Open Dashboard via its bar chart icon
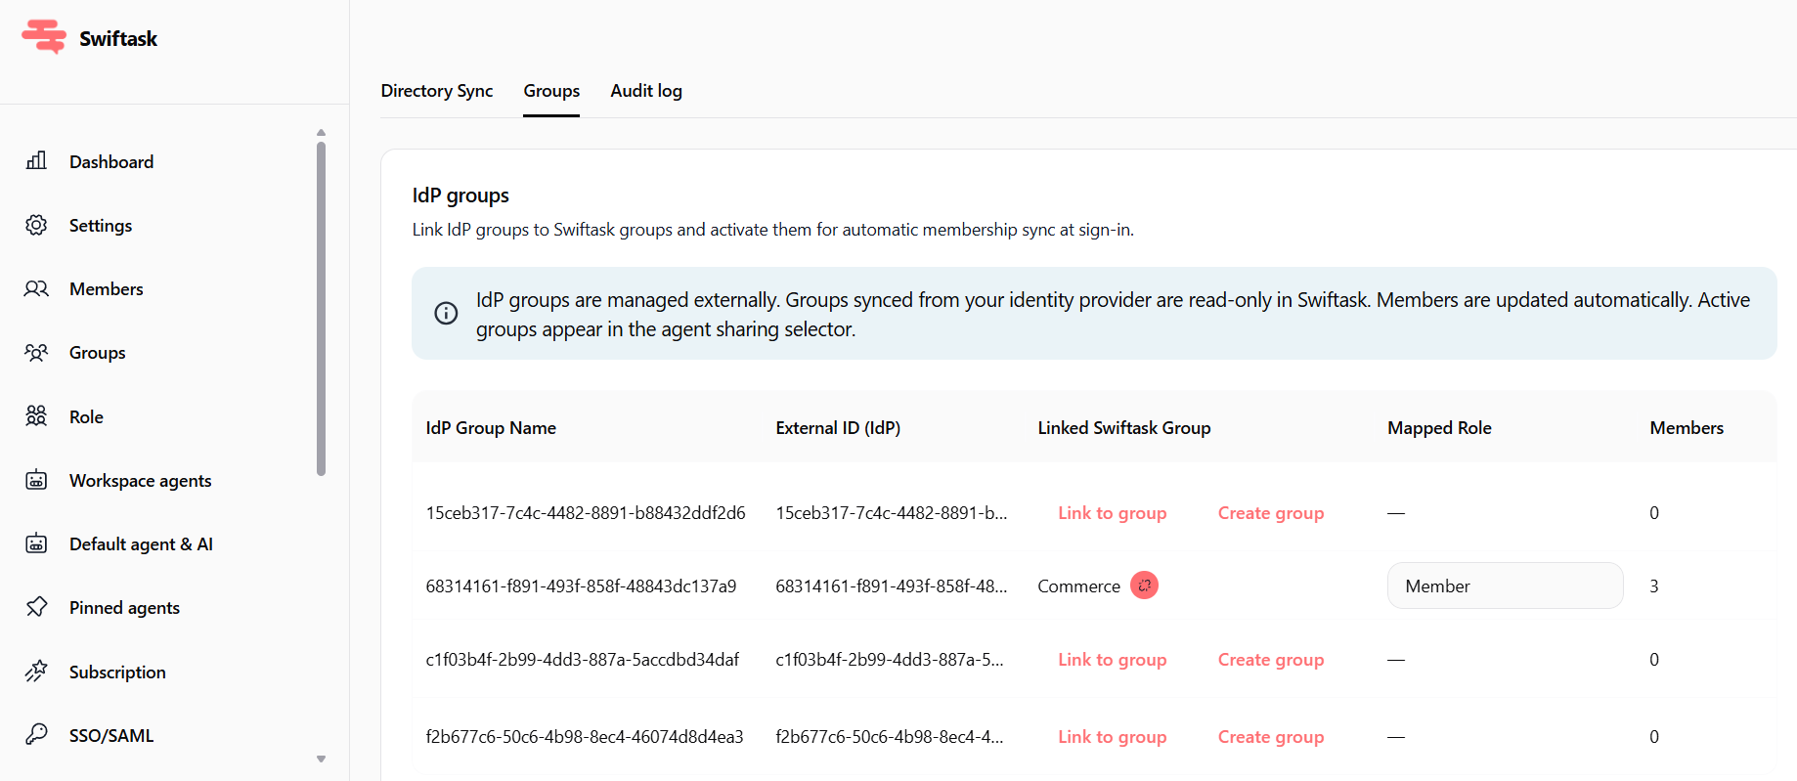 click(x=36, y=160)
